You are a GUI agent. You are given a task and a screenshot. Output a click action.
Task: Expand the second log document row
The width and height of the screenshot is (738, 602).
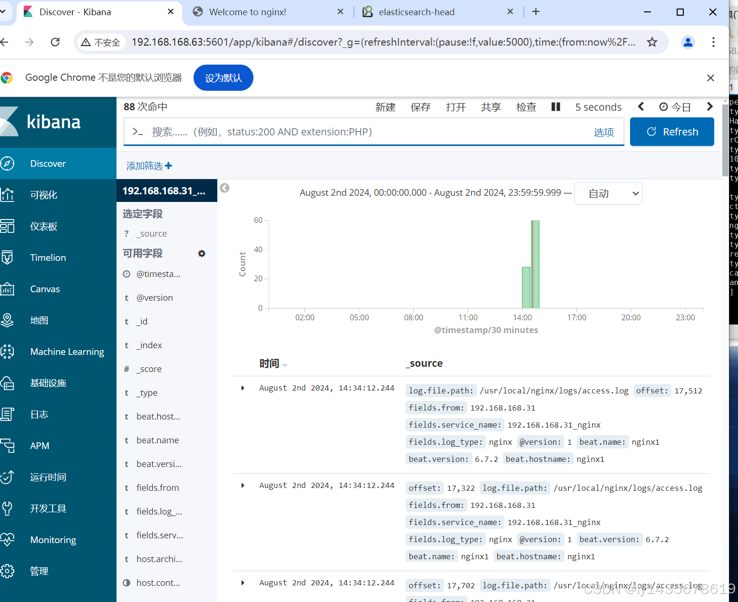click(243, 486)
